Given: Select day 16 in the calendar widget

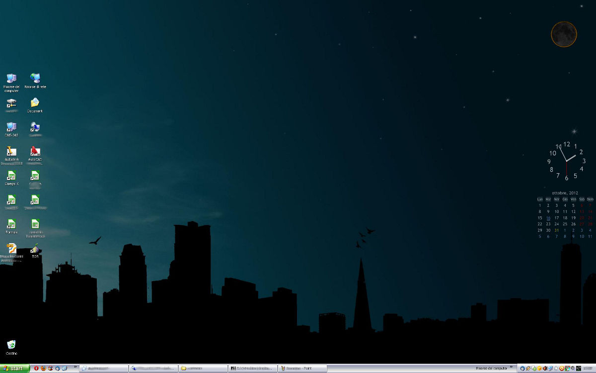Looking at the screenshot, I should [548, 218].
